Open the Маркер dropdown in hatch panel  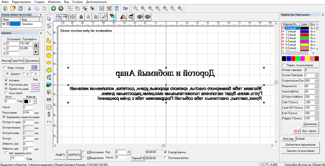point(35,101)
